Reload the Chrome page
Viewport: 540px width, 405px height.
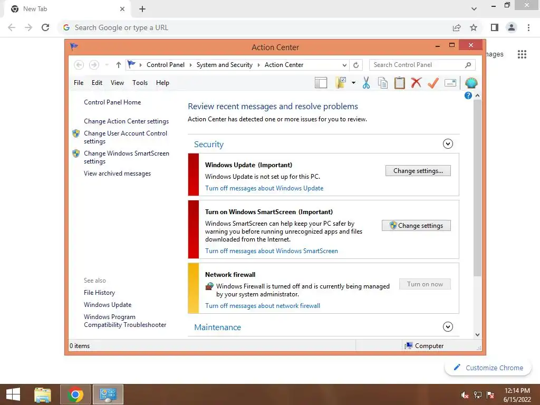45,27
